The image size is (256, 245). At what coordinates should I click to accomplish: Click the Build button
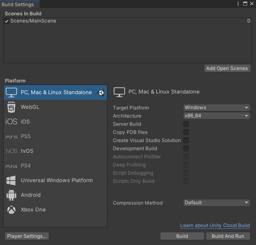click(x=182, y=236)
